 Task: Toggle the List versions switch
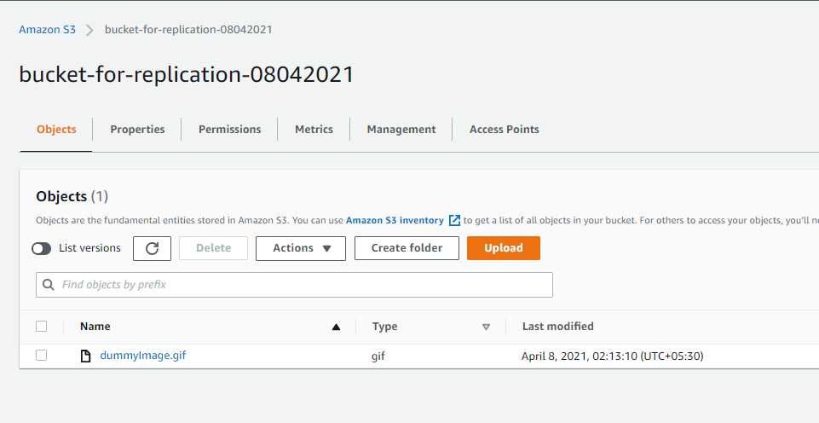[41, 248]
